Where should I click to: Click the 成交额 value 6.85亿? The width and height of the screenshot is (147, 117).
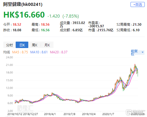[x=78, y=30]
